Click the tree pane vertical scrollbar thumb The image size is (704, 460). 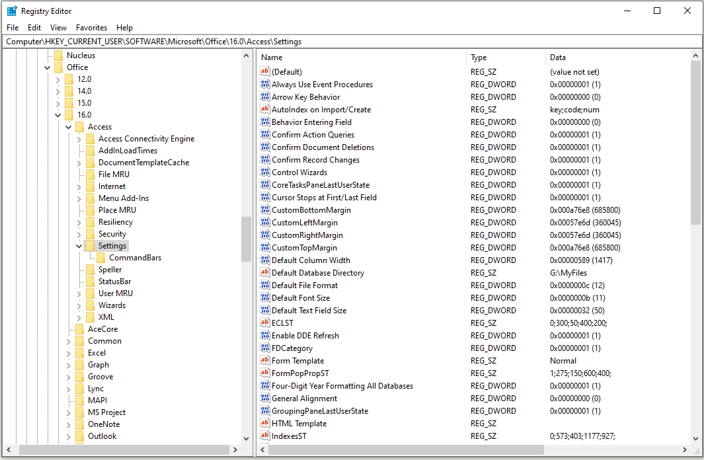(x=246, y=239)
